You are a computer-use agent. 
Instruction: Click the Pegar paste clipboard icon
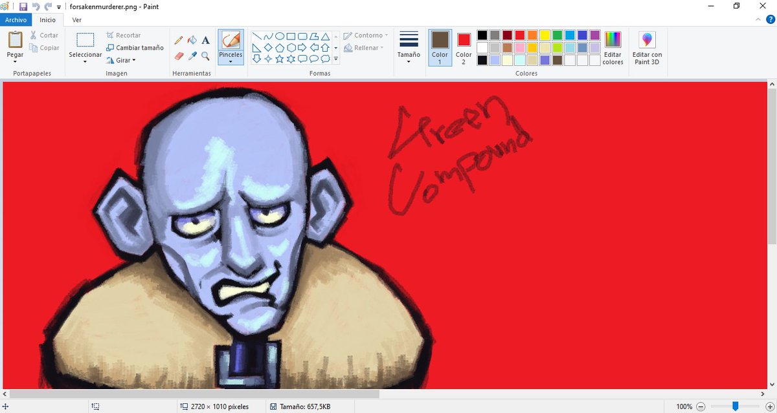(x=16, y=39)
